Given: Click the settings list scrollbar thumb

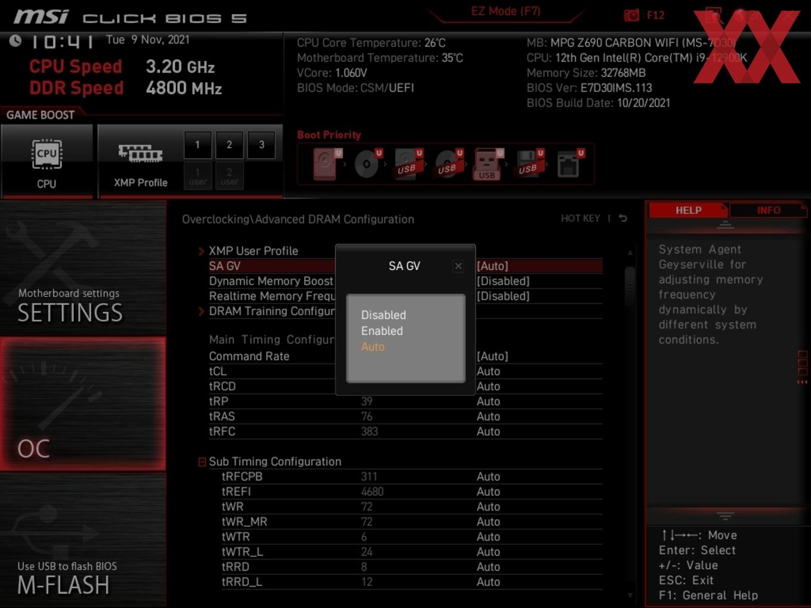Looking at the screenshot, I should click(630, 286).
